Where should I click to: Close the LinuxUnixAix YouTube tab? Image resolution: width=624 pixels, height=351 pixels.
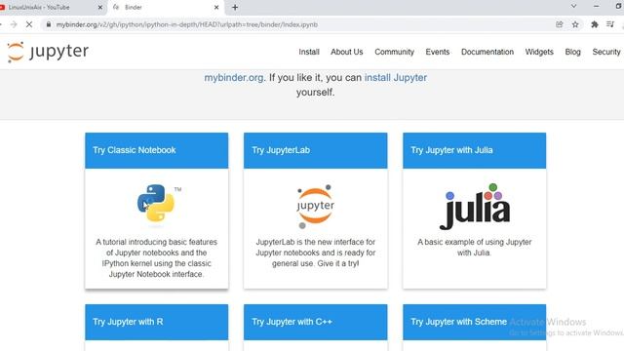pyautogui.click(x=100, y=7)
